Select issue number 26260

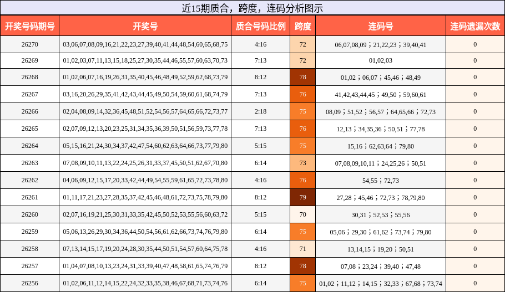(x=29, y=214)
